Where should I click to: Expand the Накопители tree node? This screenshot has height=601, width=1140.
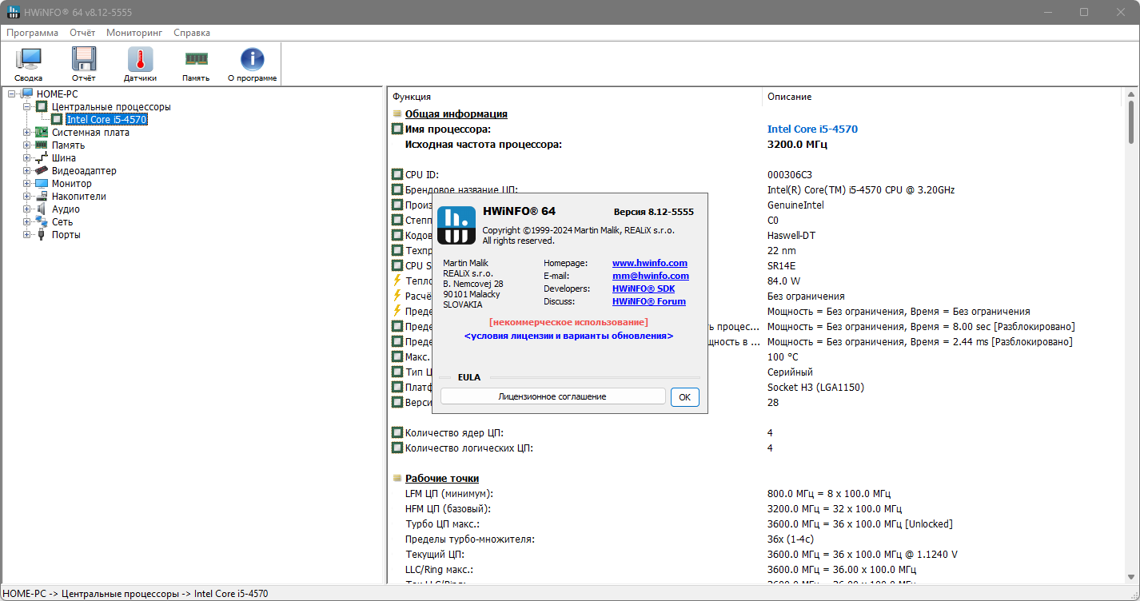click(x=27, y=197)
